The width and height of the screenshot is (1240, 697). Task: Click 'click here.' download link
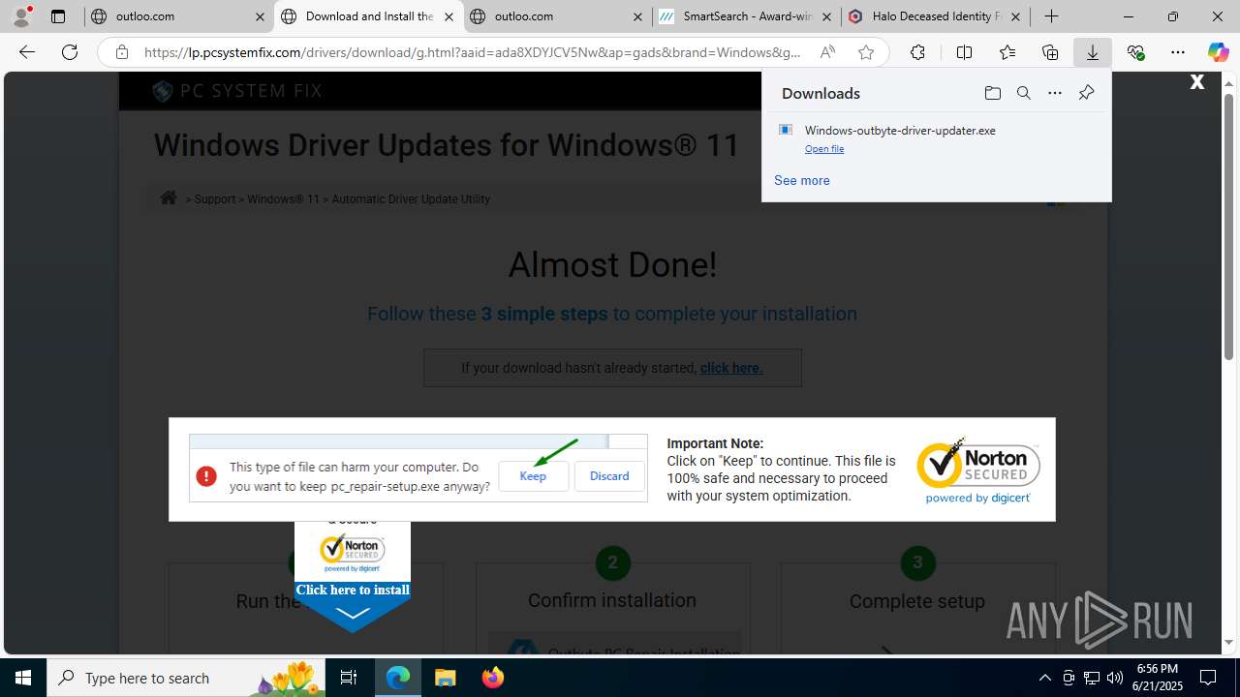(x=731, y=368)
